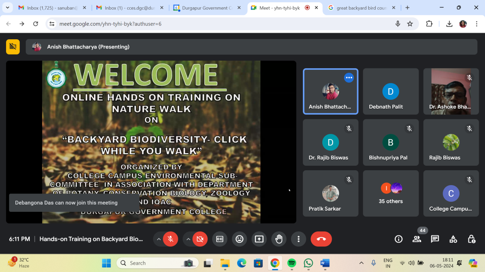Turn on the camera toggle
Image resolution: width=485 pixels, height=272 pixels.
200,239
